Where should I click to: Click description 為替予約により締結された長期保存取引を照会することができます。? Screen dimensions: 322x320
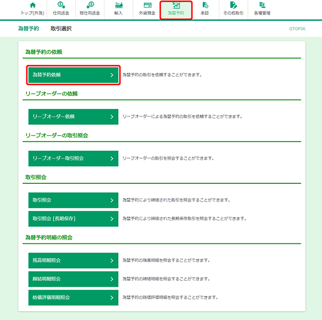(185, 219)
